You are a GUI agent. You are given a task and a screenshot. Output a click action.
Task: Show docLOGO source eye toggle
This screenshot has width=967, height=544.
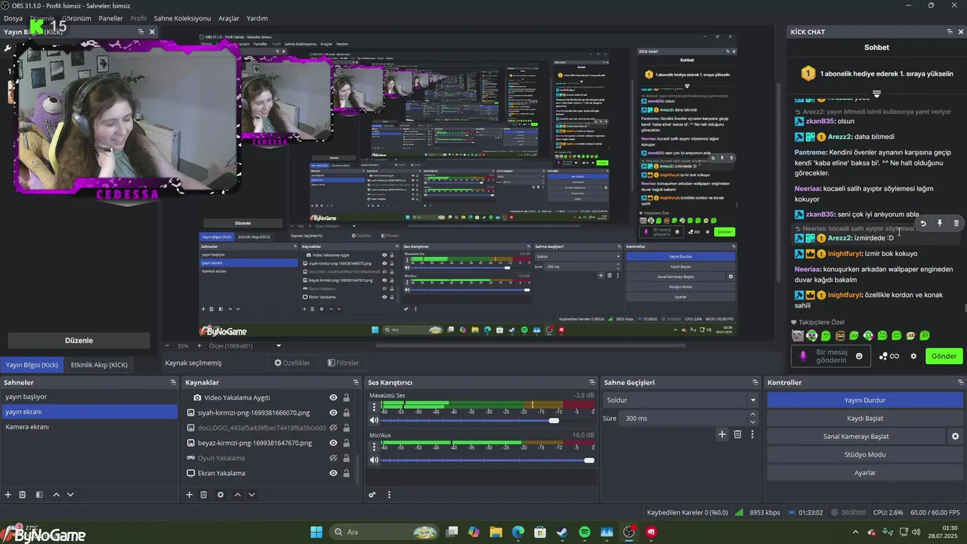333,428
